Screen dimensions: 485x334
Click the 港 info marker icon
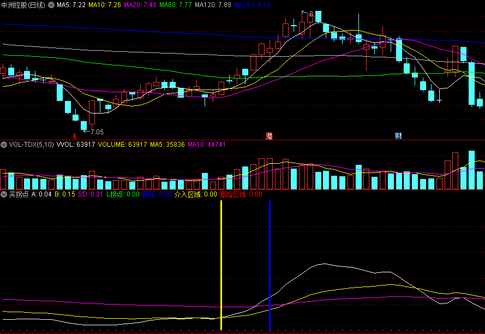(x=269, y=136)
